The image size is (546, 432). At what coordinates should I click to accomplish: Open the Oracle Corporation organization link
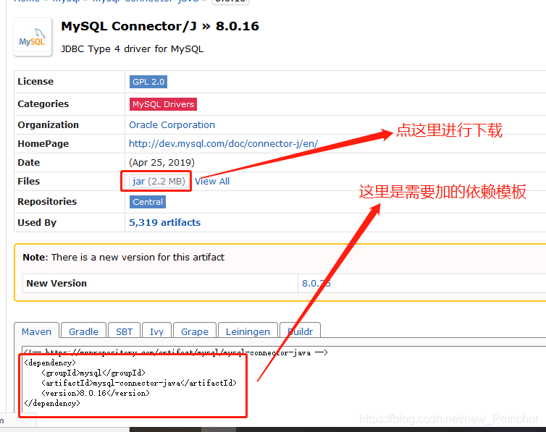(x=172, y=125)
